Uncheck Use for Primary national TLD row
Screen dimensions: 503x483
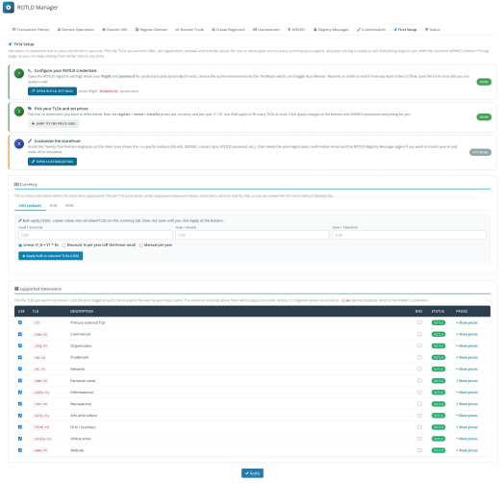coord(20,322)
